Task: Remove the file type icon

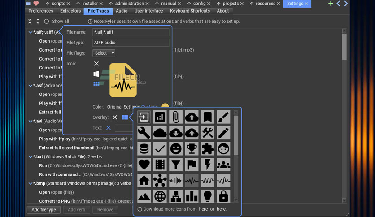Action: 96,63
